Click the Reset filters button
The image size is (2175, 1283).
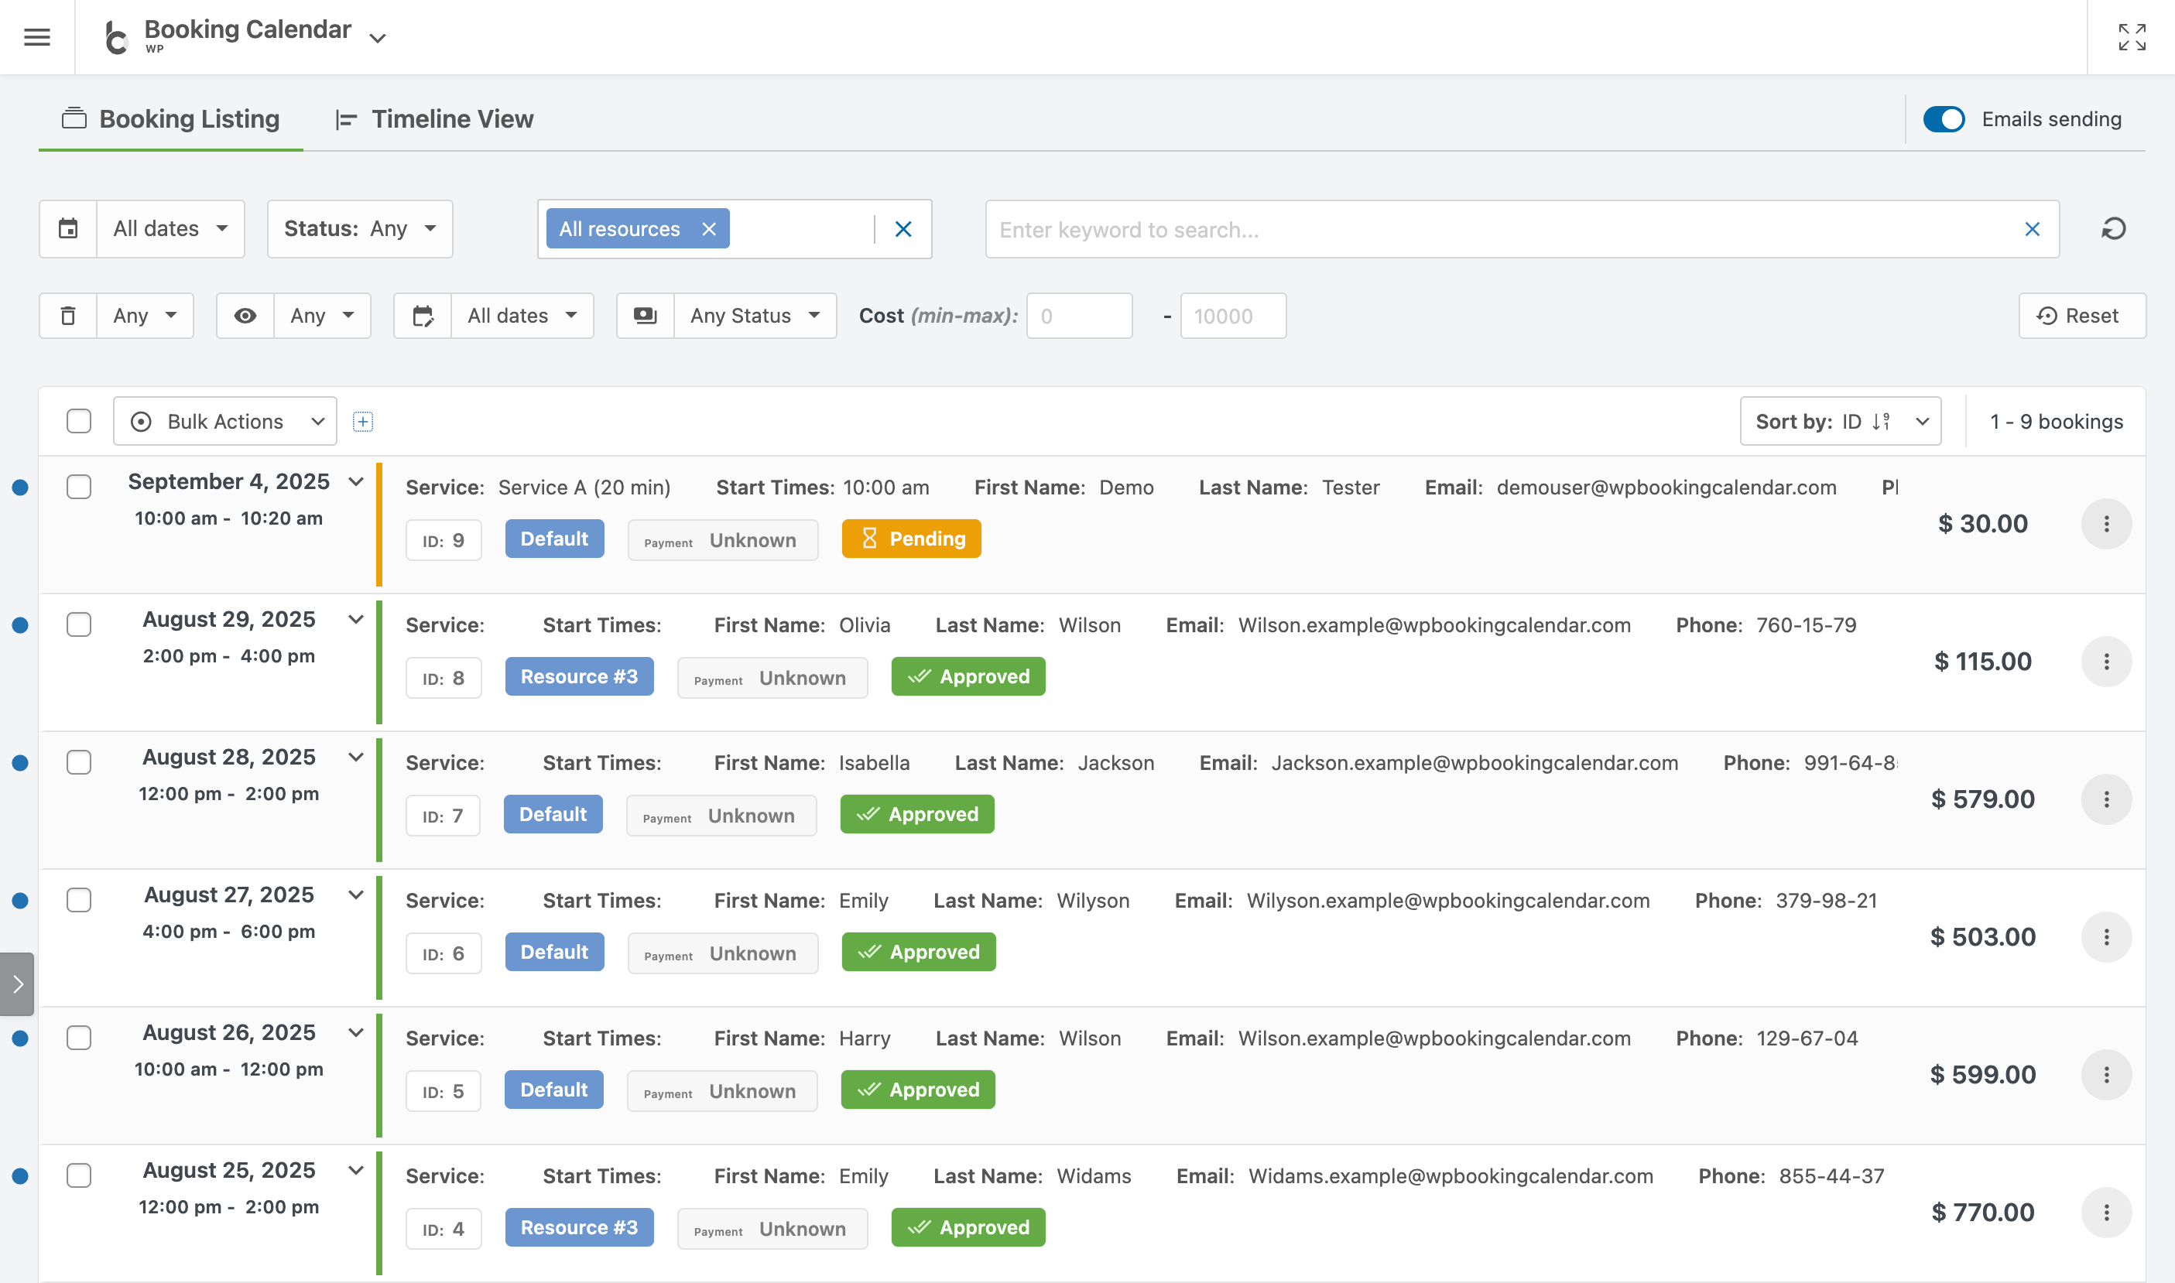[x=2081, y=316]
